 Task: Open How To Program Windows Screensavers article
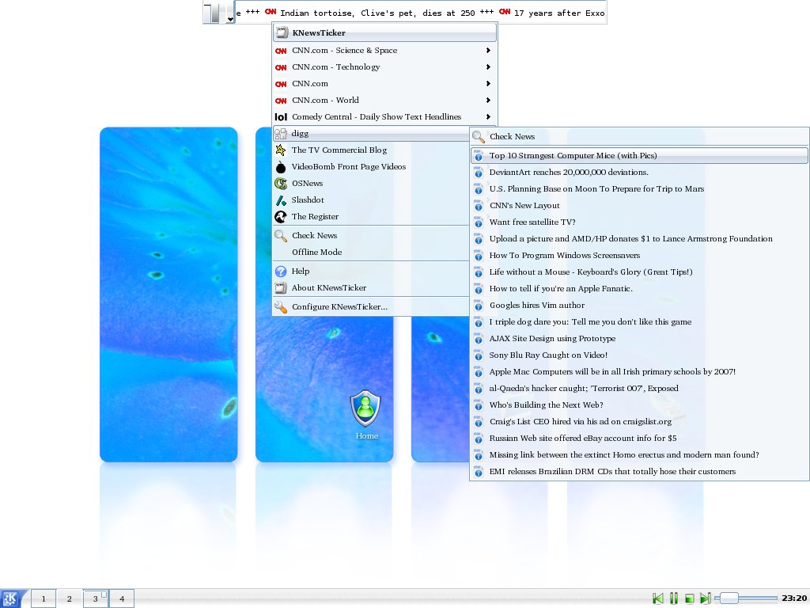pos(639,255)
